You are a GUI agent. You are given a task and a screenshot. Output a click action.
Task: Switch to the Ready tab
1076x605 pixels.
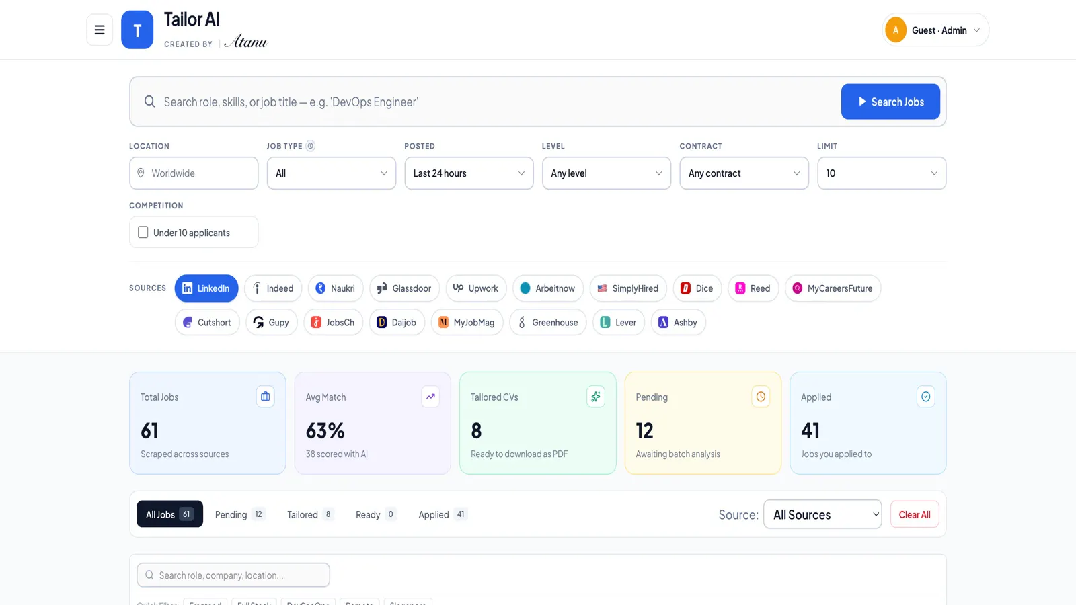[x=375, y=514]
